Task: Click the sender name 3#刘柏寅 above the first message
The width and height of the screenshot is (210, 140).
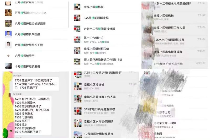Action: [x=17, y=76]
